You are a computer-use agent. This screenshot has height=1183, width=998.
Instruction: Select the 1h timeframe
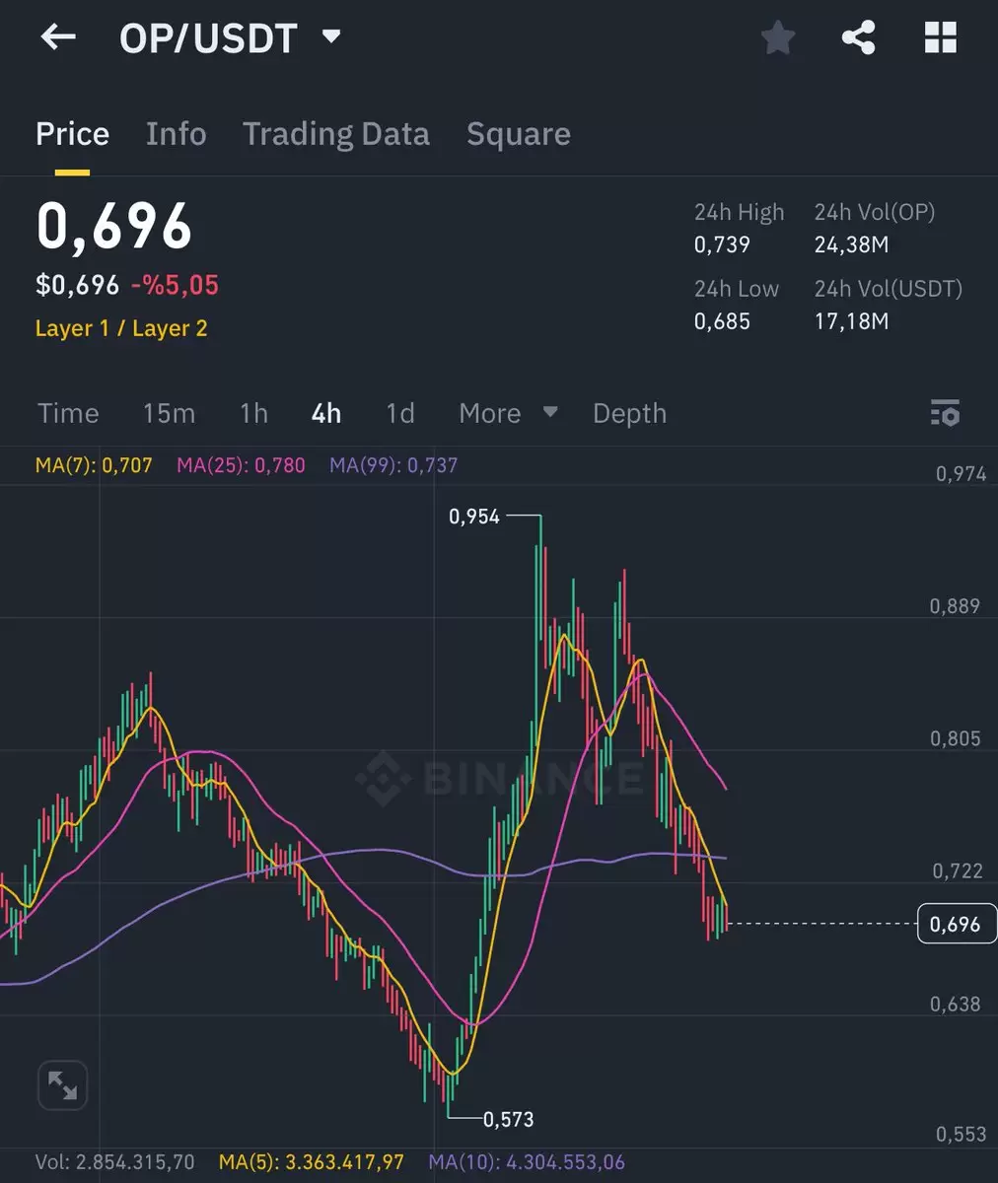(x=253, y=413)
